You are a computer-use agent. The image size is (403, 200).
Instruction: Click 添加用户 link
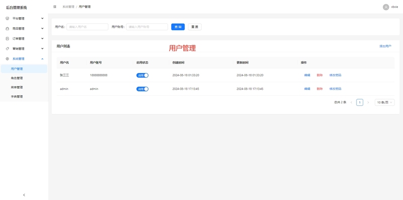(385, 46)
